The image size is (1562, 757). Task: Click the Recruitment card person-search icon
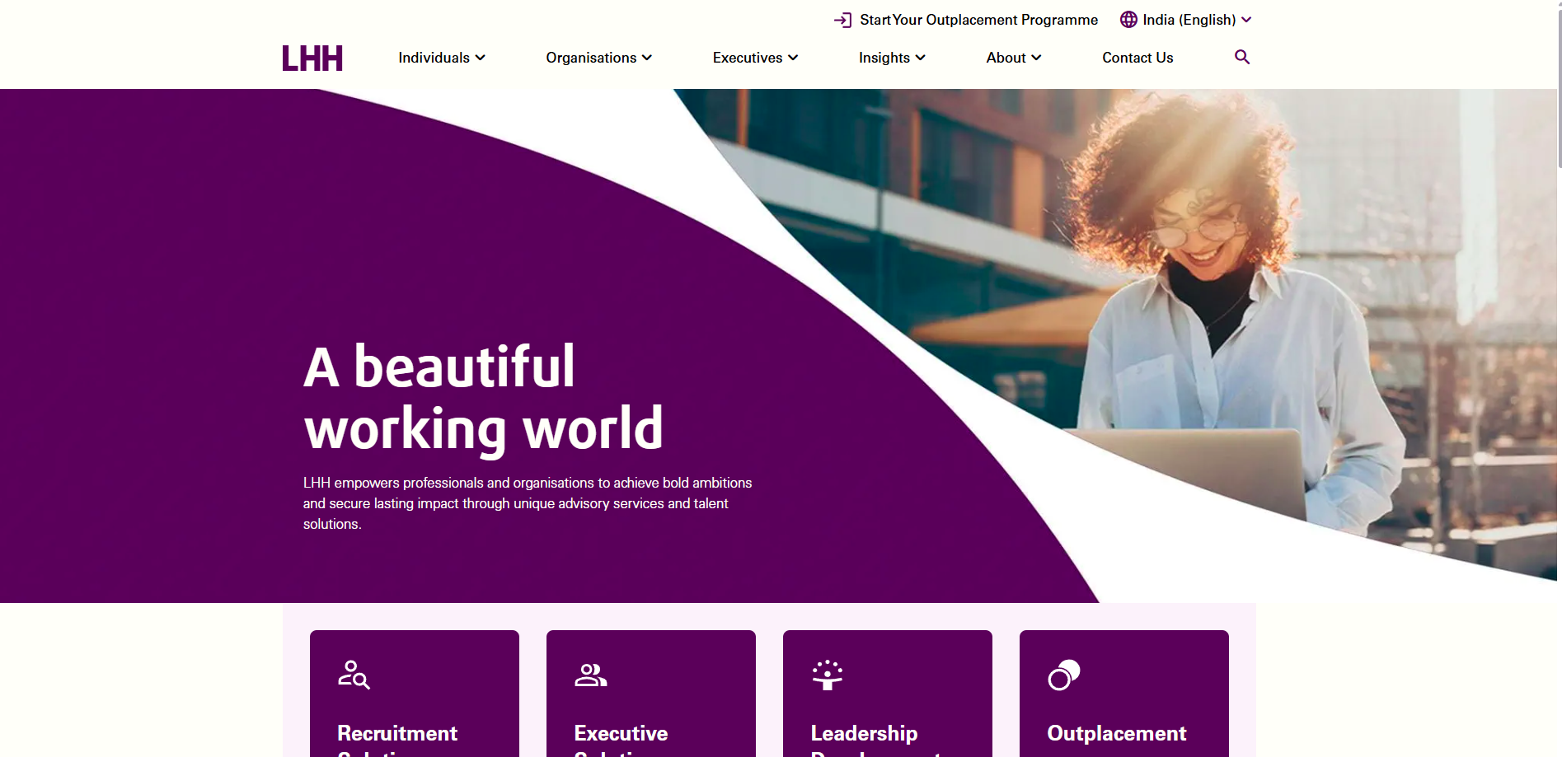click(354, 675)
